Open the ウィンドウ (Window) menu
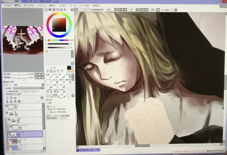This screenshot has height=155, width=227. click(84, 5)
